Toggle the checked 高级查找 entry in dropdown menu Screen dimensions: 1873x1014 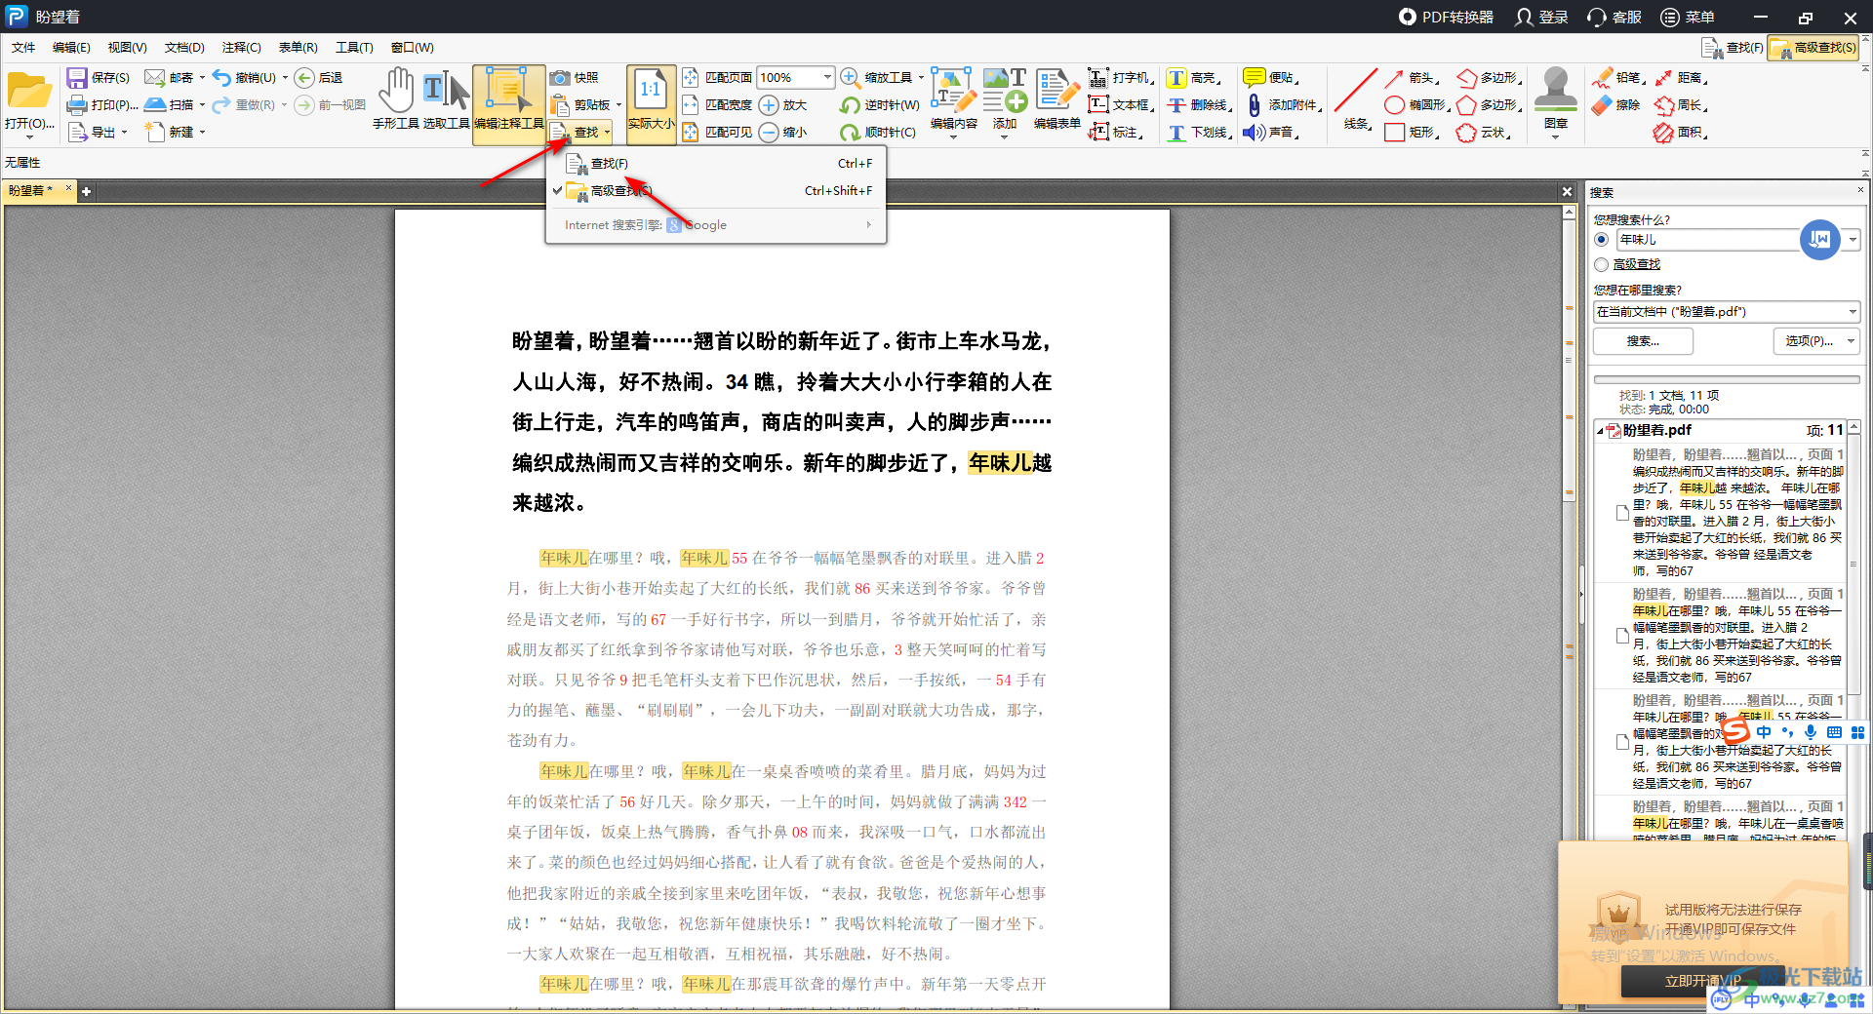(x=717, y=191)
